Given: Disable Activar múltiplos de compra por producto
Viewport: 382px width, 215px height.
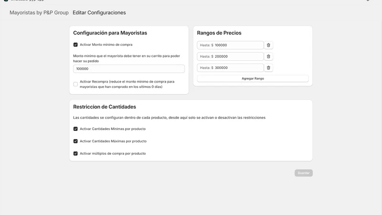Looking at the screenshot, I should pos(75,153).
